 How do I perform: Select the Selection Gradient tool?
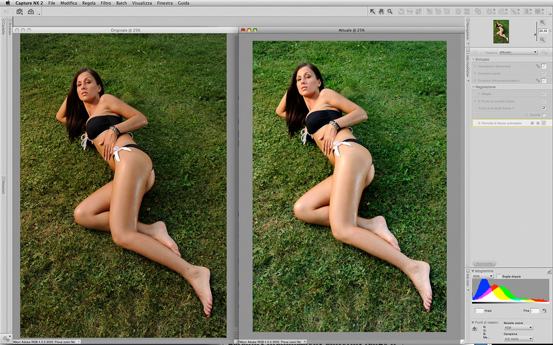click(528, 12)
